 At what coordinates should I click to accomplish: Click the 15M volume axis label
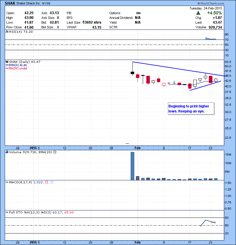tap(228, 155)
